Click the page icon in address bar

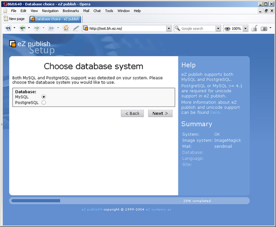(85, 28)
